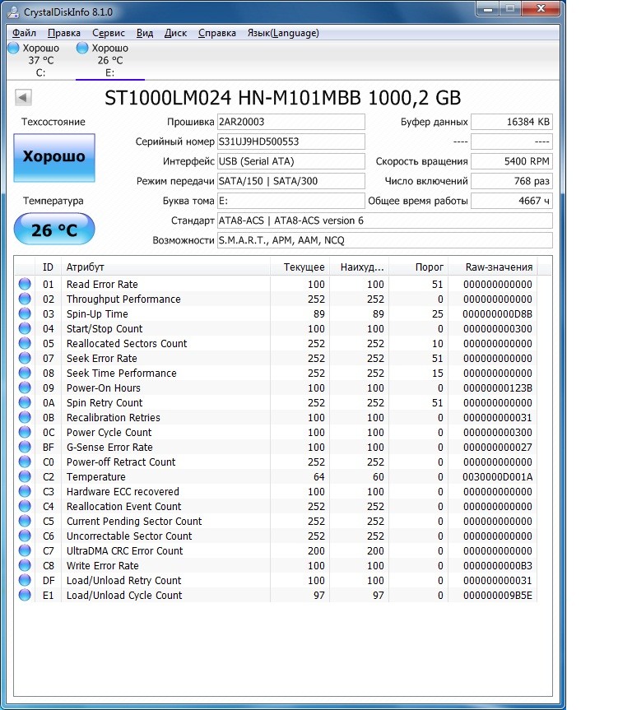
Task: Click raw value 00000000123B
Action: (x=497, y=388)
